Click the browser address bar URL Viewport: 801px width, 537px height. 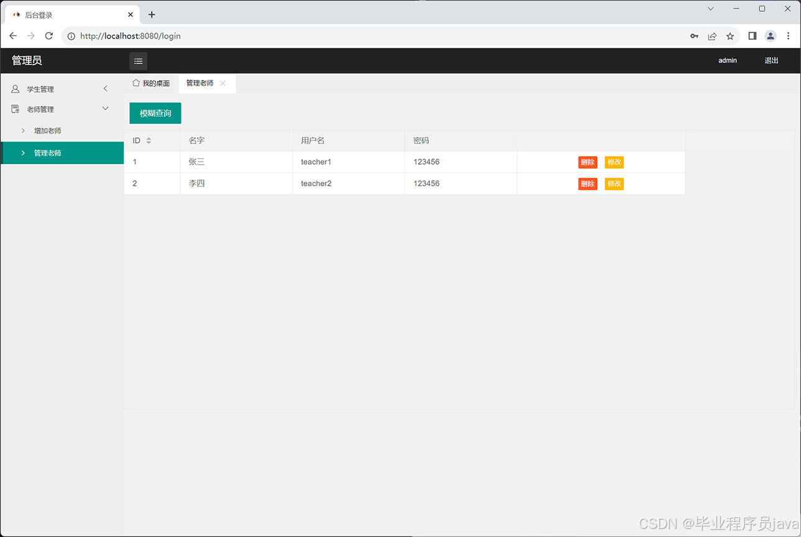pyautogui.click(x=130, y=36)
